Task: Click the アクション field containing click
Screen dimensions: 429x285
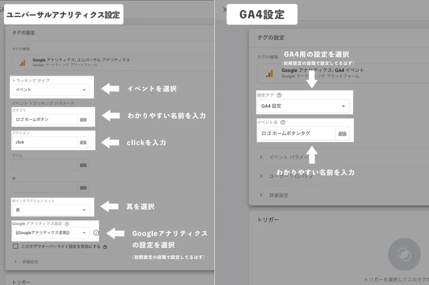Action: click(x=44, y=142)
